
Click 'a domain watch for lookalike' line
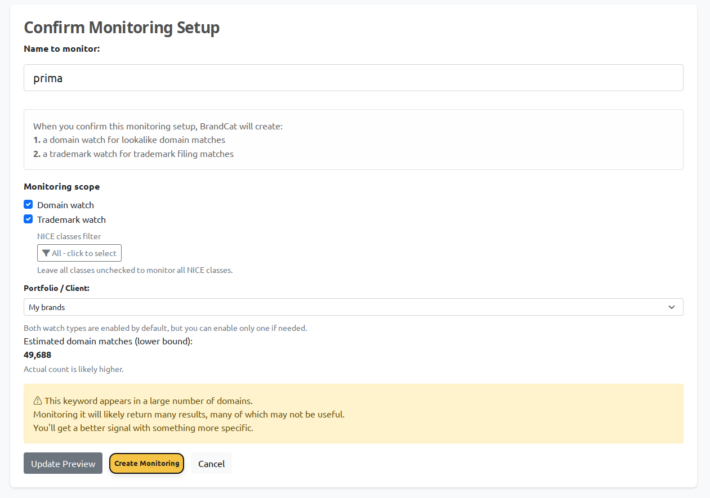pyautogui.click(x=129, y=140)
